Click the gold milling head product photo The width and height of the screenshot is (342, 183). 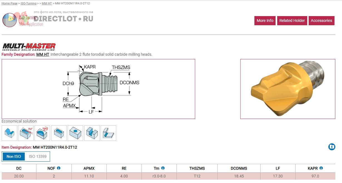288,89
